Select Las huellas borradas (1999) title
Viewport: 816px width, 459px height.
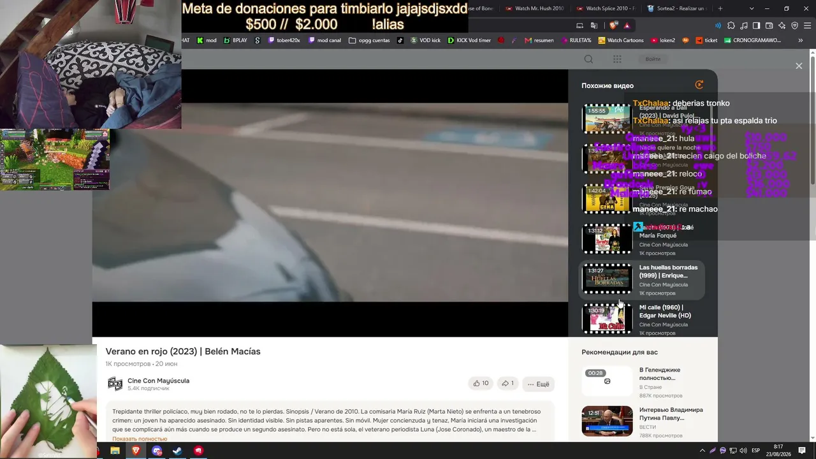point(668,272)
